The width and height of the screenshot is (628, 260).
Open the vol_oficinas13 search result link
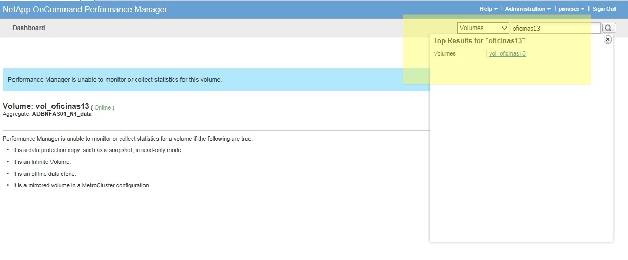pos(507,53)
